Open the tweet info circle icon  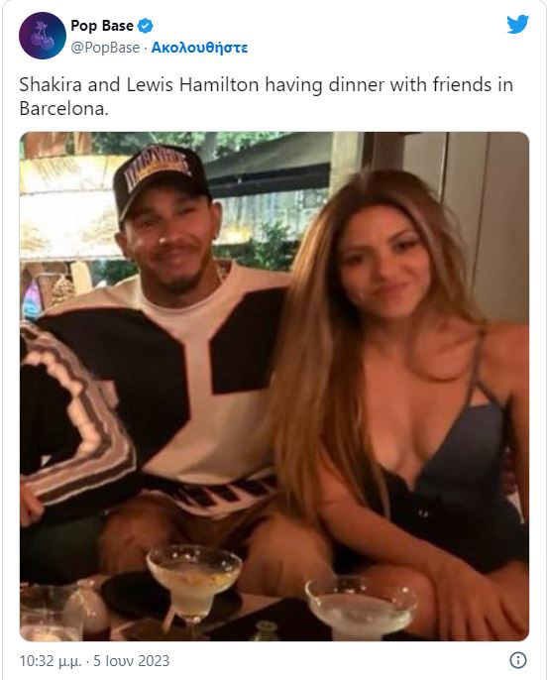point(517,660)
